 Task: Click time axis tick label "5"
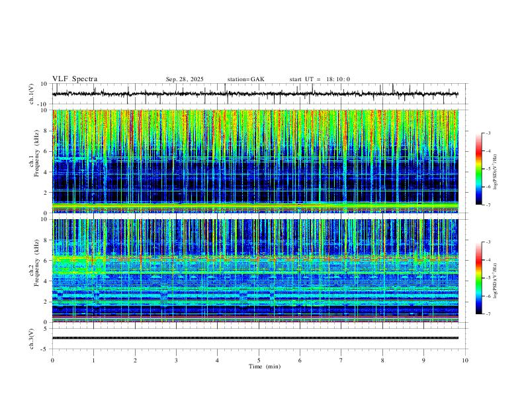click(x=259, y=360)
